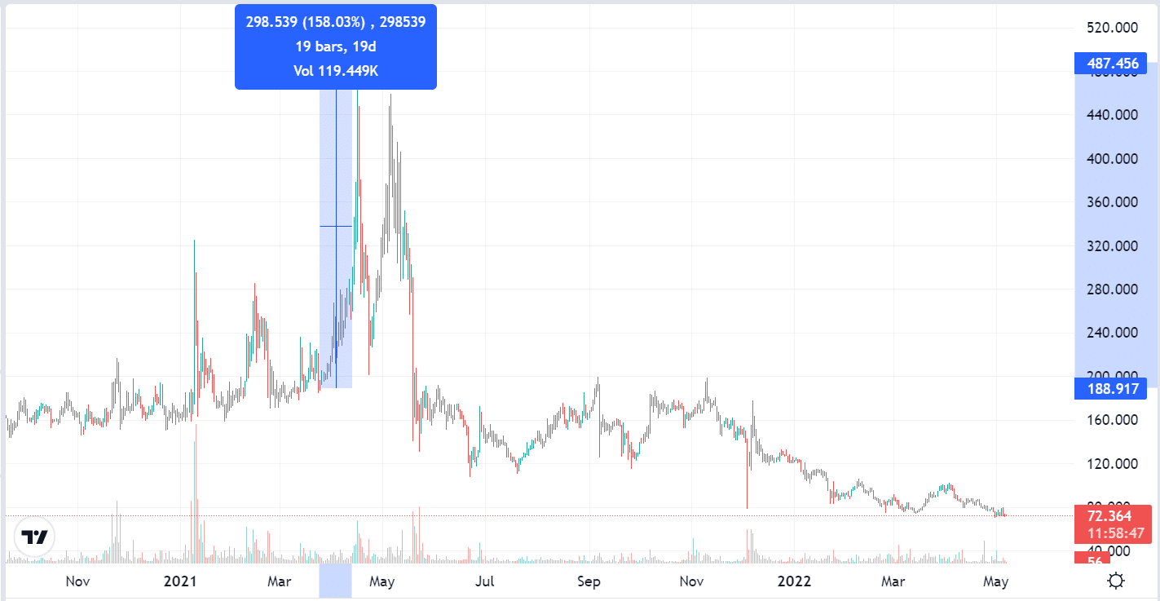Click the Sep time axis label

[589, 581]
